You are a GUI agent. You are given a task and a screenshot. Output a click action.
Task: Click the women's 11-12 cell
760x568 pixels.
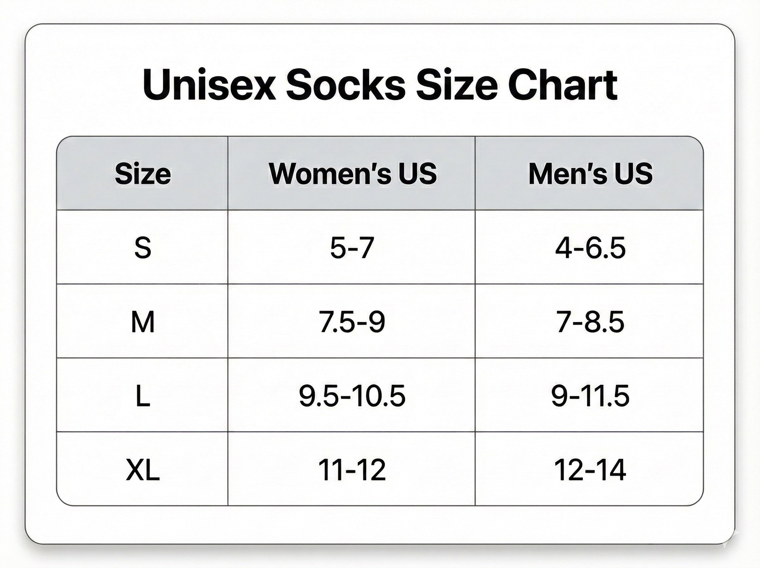(352, 470)
